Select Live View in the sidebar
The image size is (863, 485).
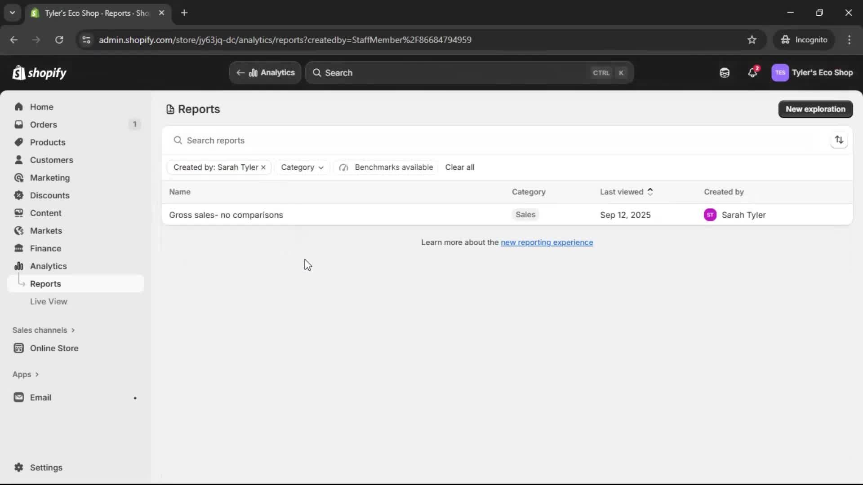[49, 301]
